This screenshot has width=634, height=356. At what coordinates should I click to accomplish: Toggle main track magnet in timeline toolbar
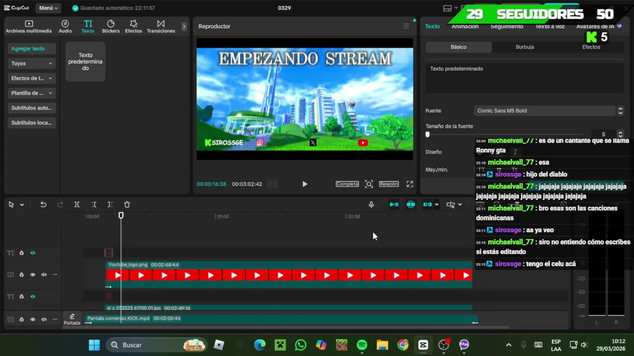coord(394,204)
